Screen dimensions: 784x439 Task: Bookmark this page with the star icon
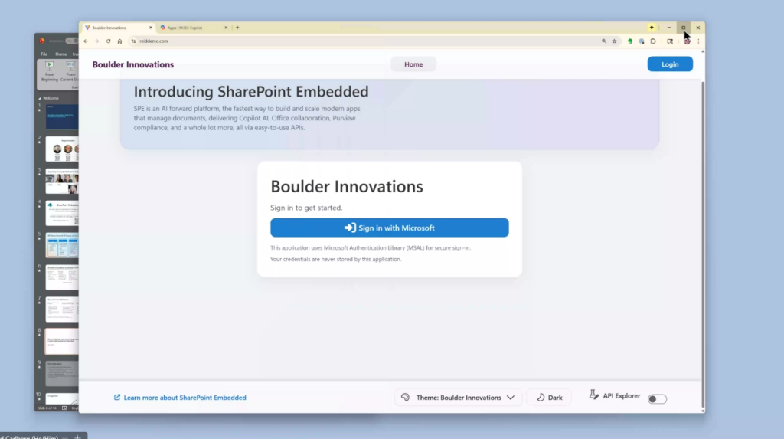click(615, 41)
